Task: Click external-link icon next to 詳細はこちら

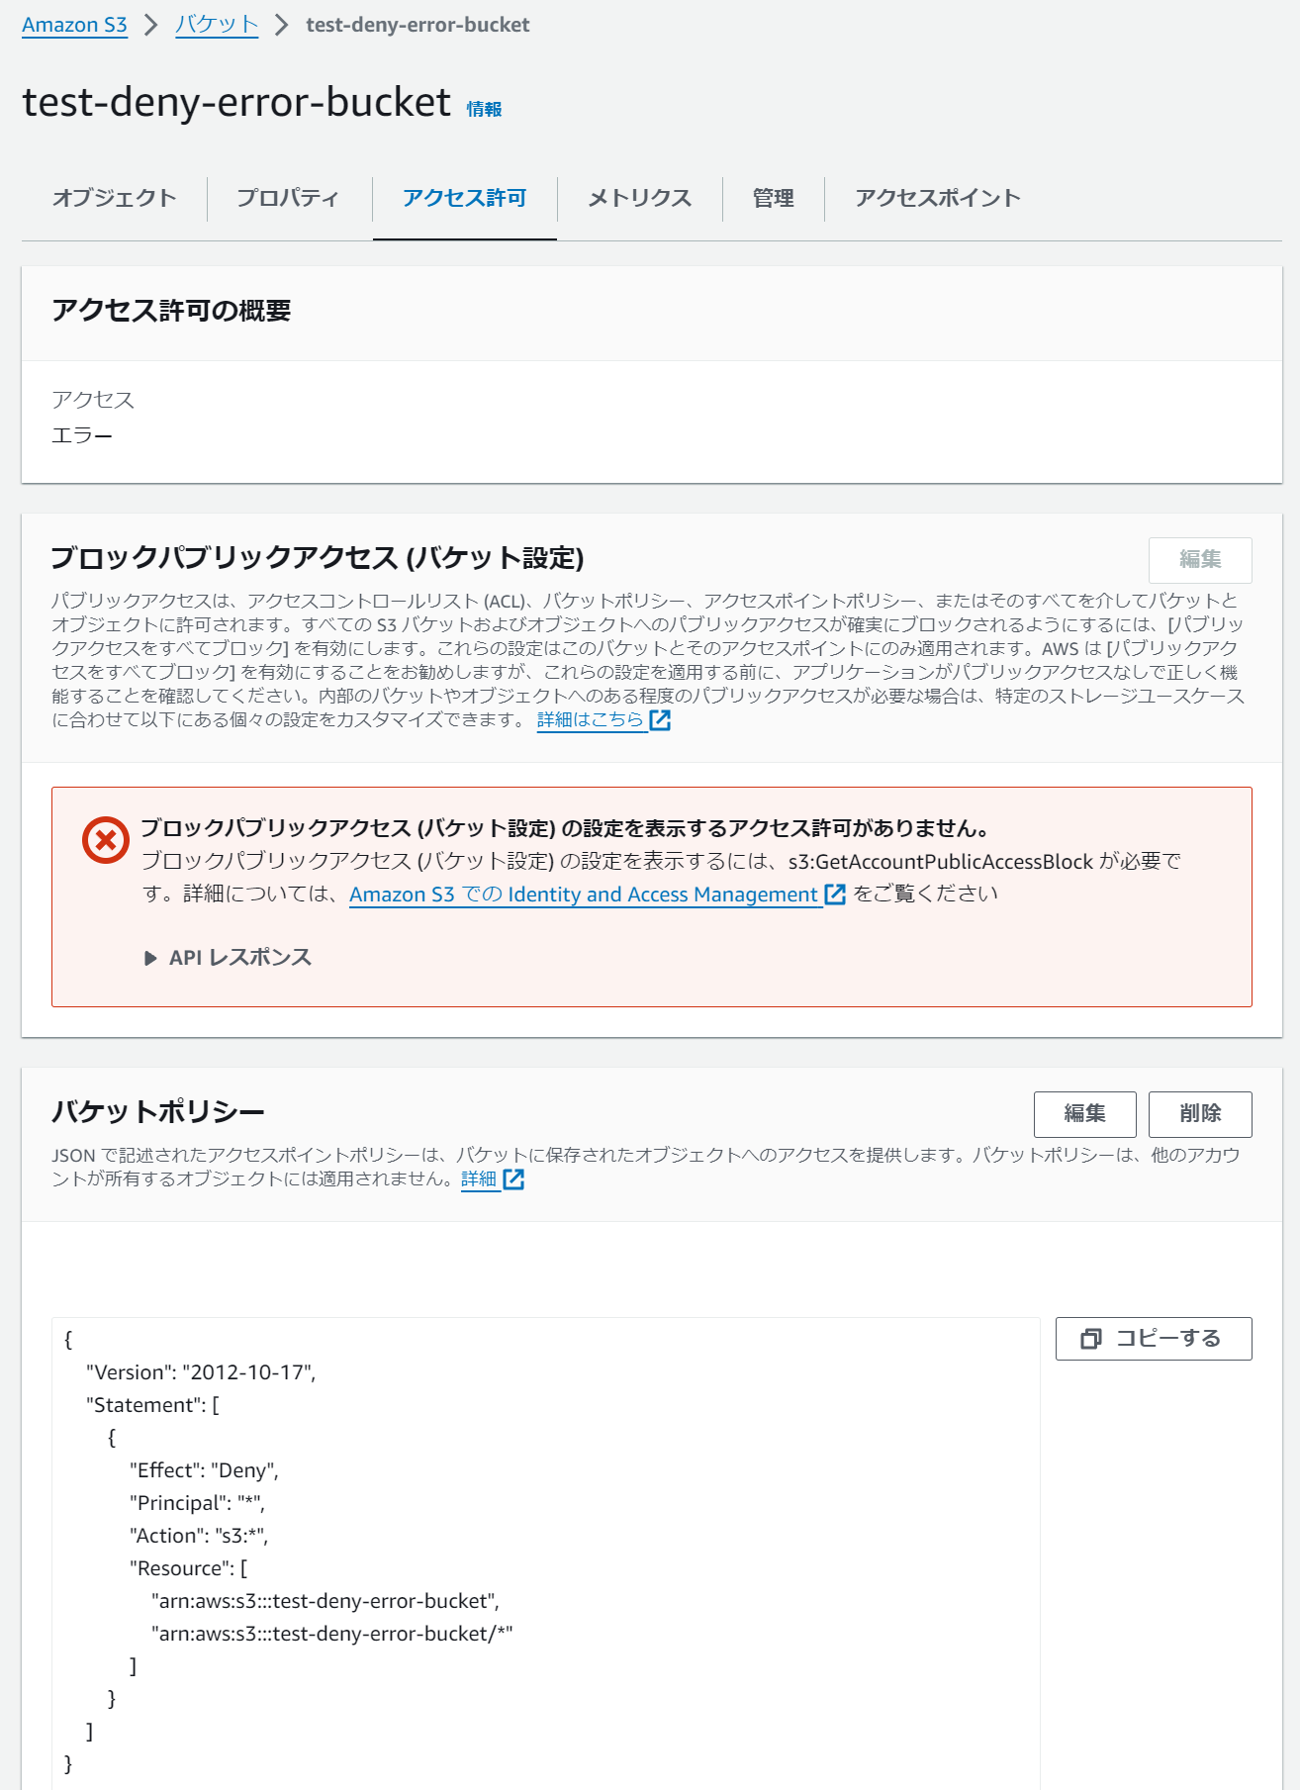Action: tap(660, 720)
